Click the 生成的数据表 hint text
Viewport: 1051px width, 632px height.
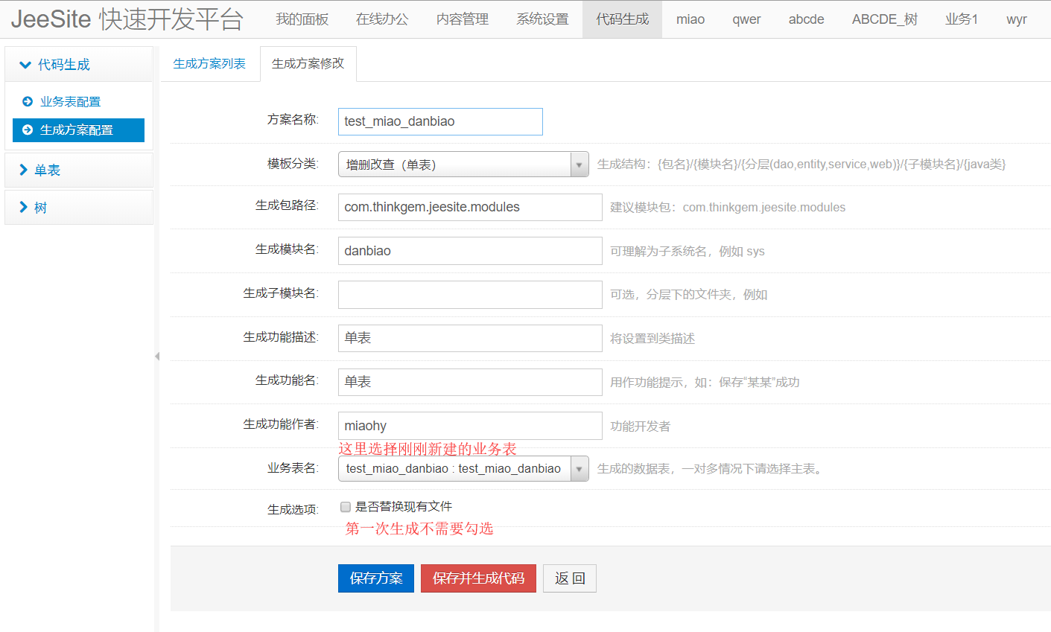[710, 469]
